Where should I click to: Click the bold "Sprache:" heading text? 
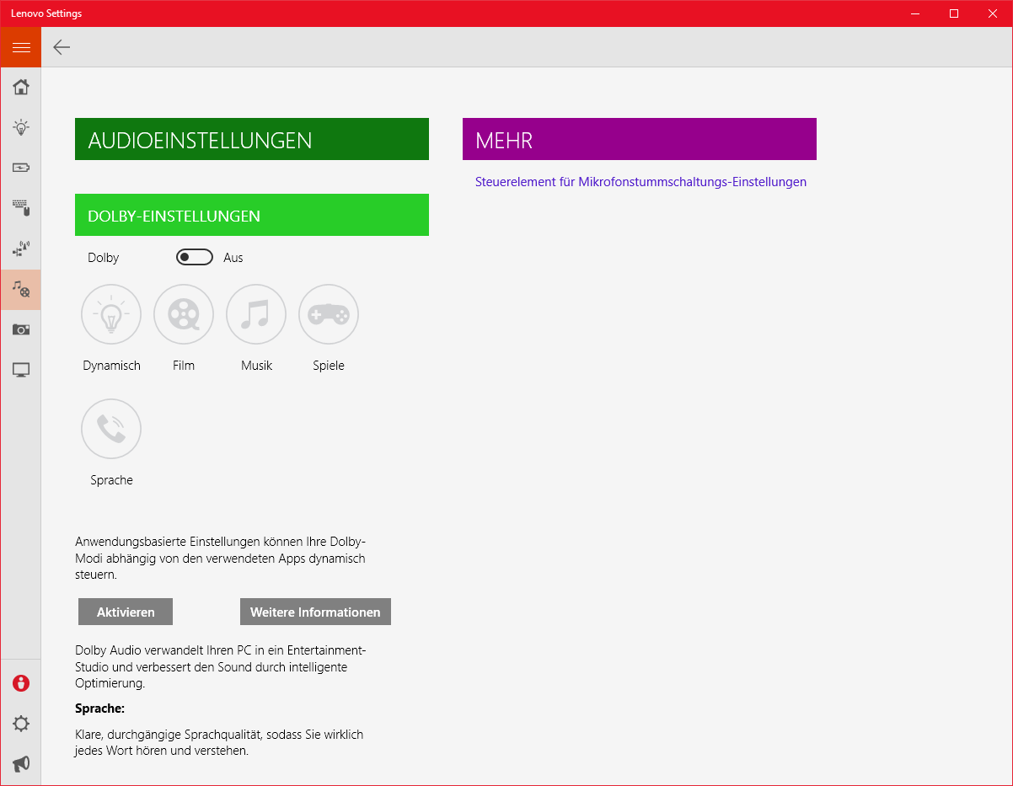pos(99,708)
